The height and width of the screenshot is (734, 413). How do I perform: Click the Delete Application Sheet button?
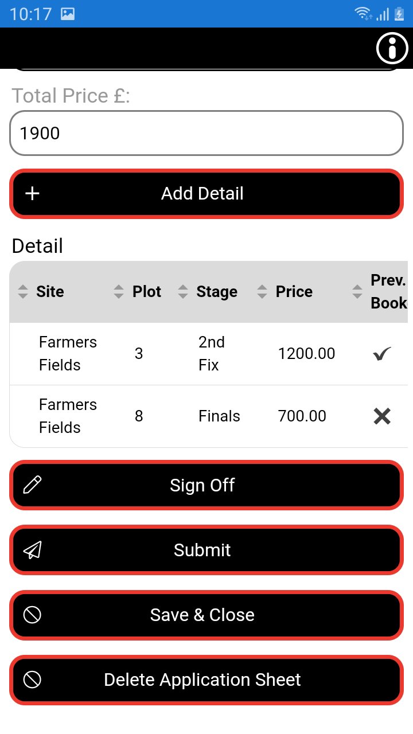coord(206,680)
